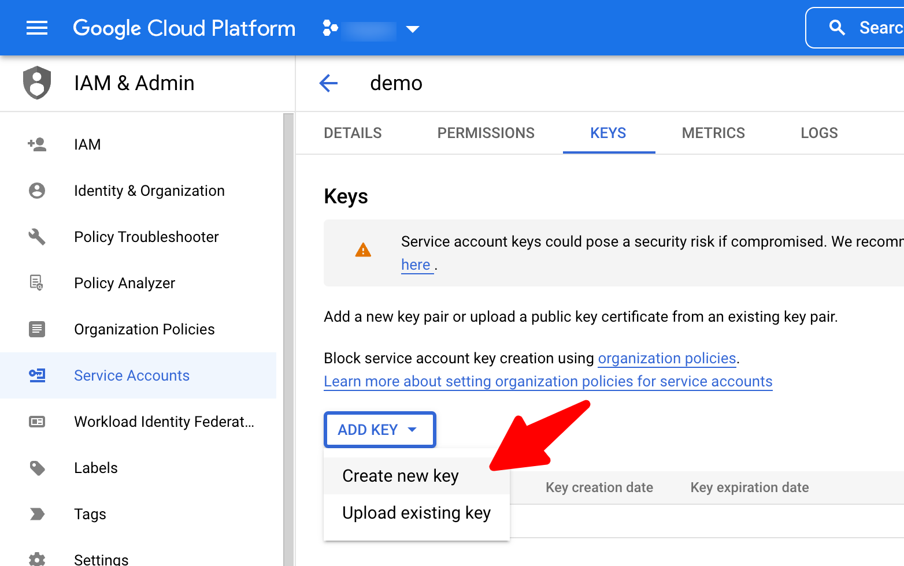The image size is (904, 566).
Task: Click the back arrow next to demo
Action: pos(328,83)
